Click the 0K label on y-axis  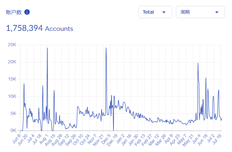(x=13, y=131)
